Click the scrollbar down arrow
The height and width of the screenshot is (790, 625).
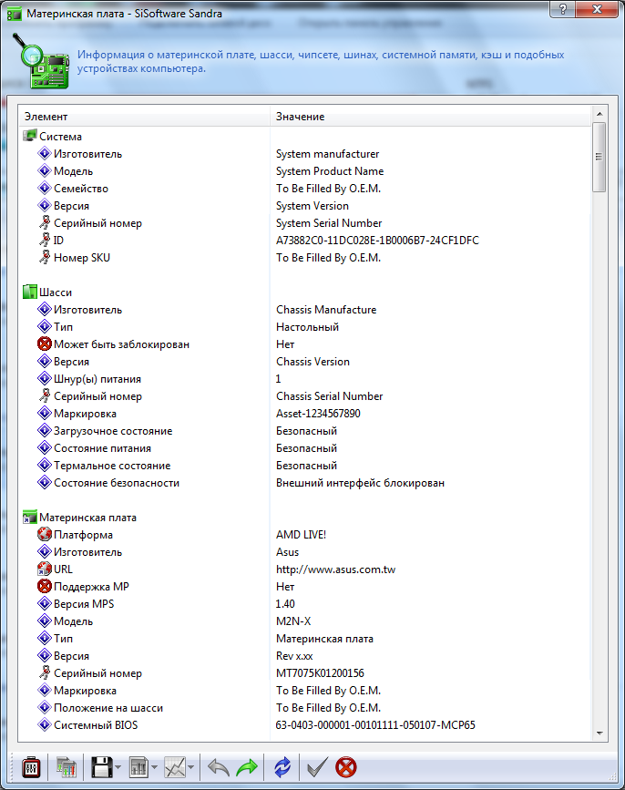599,734
